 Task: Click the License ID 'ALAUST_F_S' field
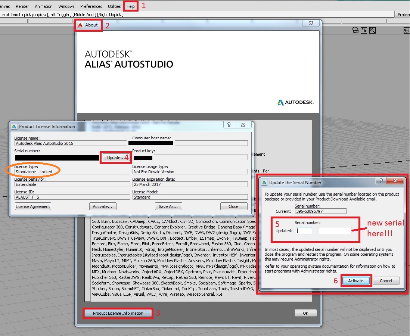(x=72, y=197)
